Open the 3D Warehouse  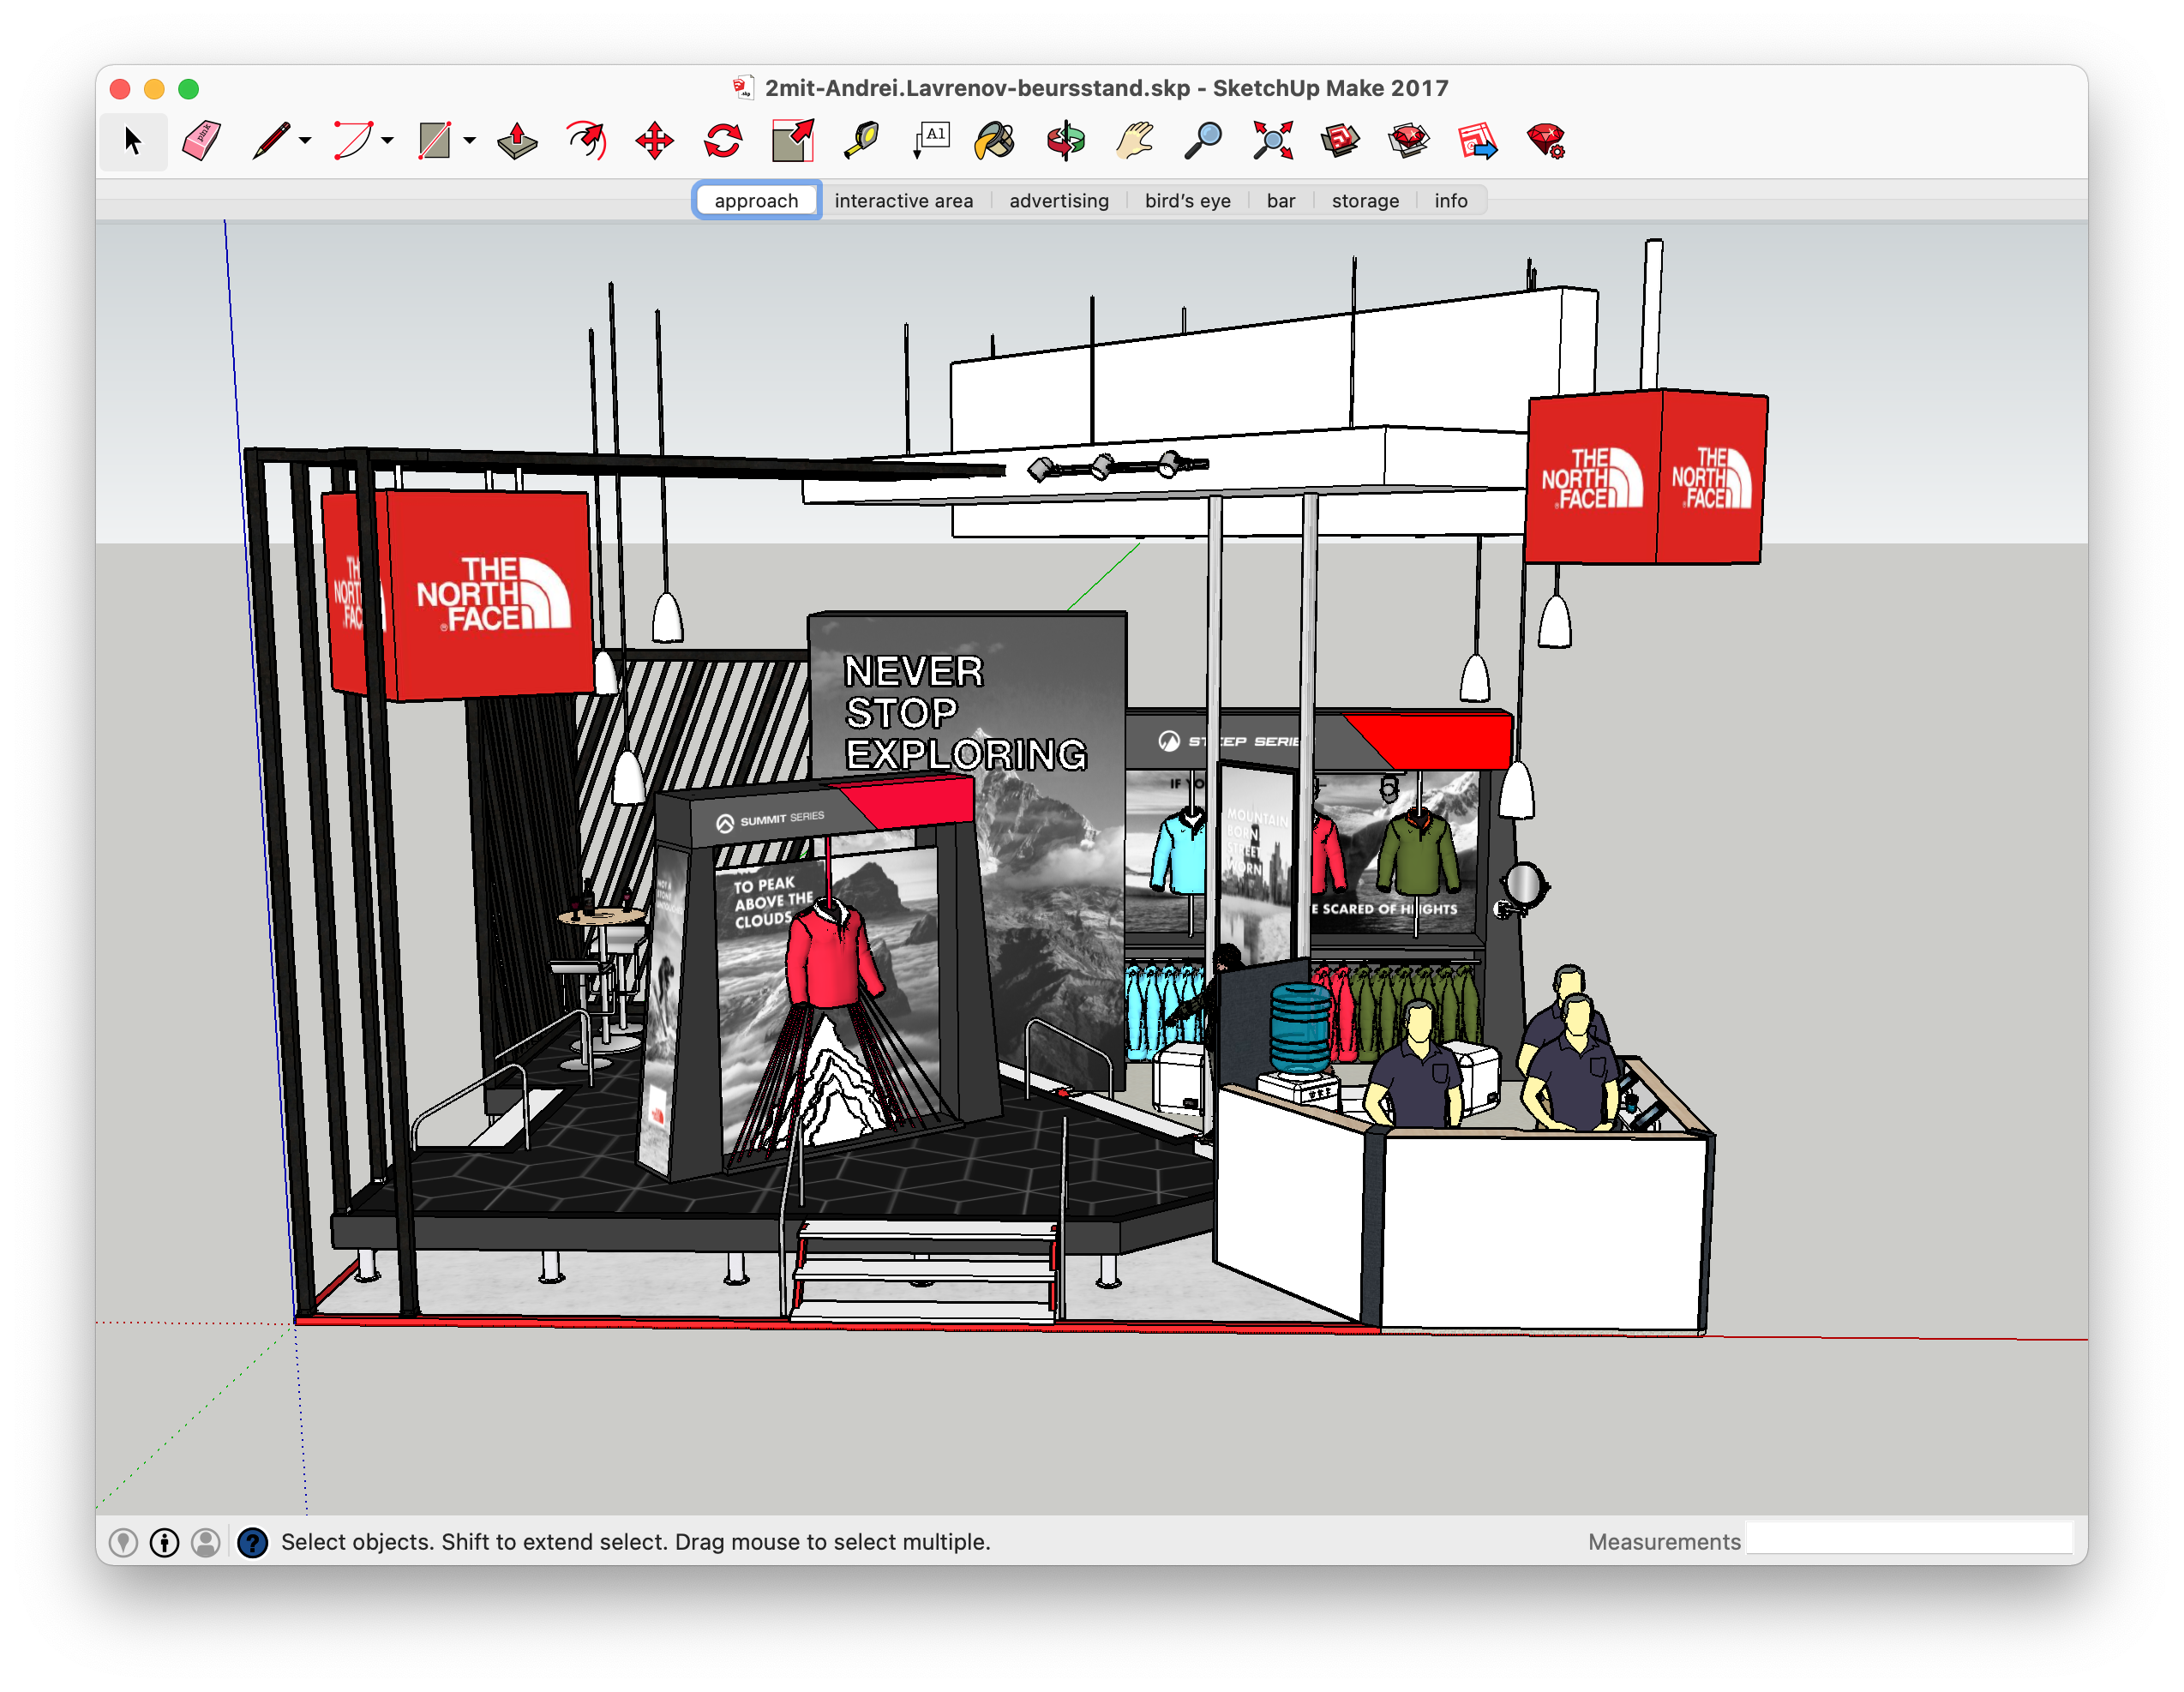[x=1340, y=141]
